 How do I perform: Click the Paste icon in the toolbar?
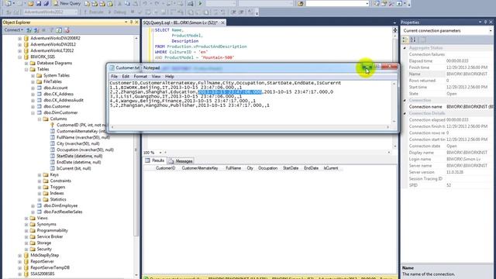135,3
